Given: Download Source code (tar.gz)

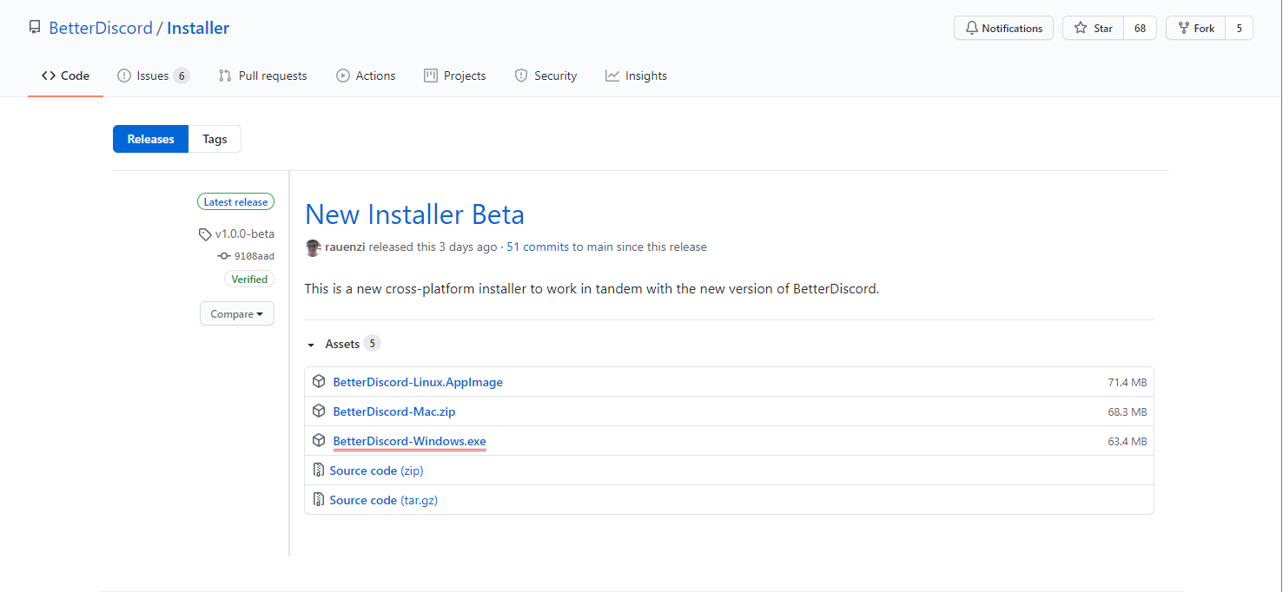Looking at the screenshot, I should [384, 500].
